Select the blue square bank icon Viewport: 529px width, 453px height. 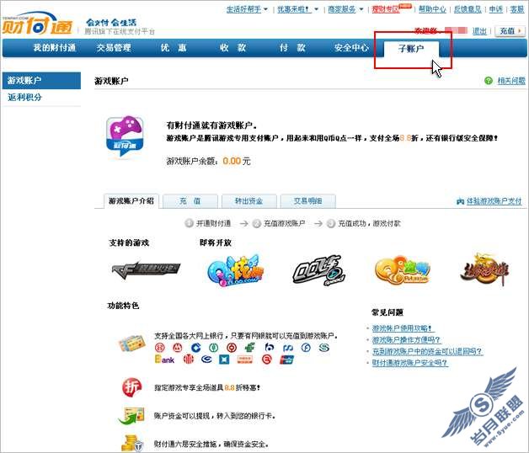[x=224, y=360]
